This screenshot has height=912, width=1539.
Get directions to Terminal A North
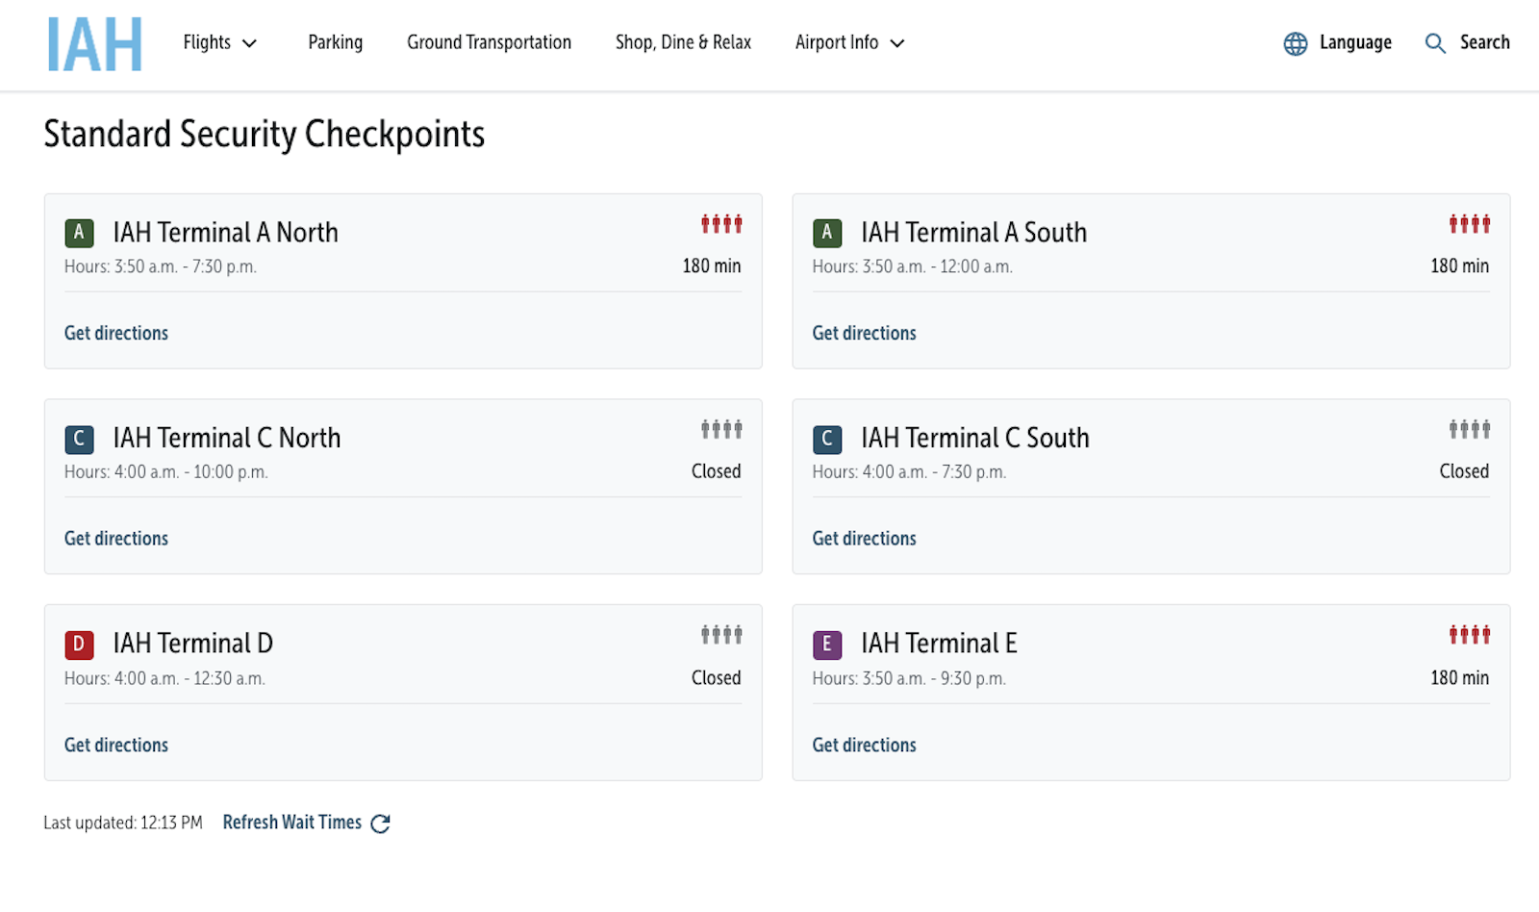pyautogui.click(x=116, y=333)
